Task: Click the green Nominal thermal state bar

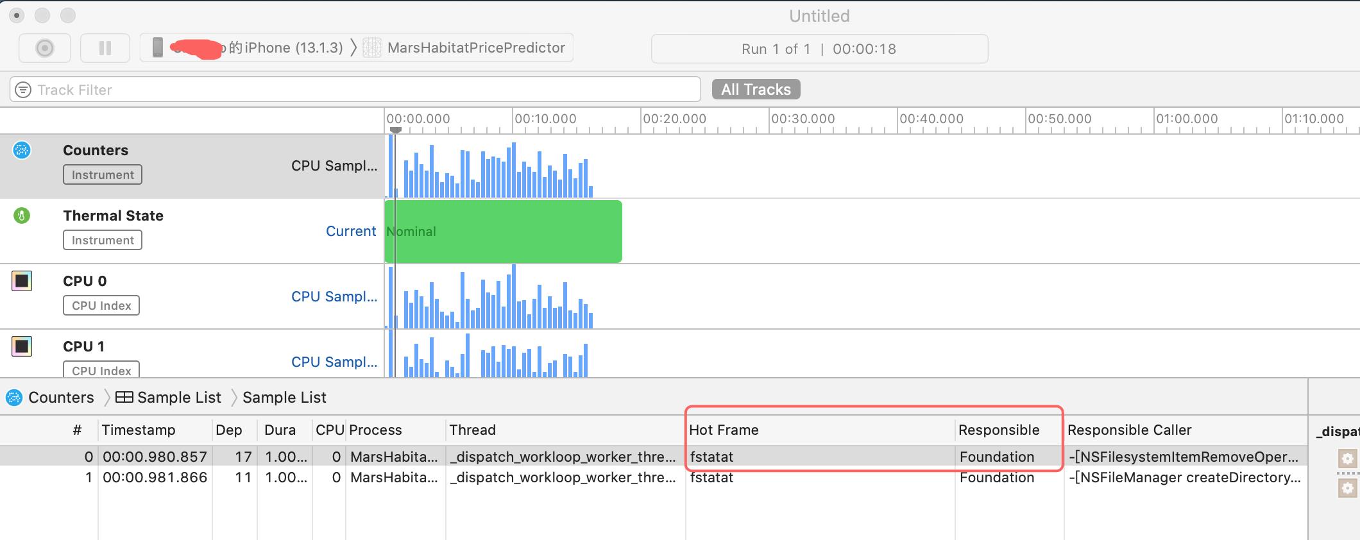Action: point(504,232)
